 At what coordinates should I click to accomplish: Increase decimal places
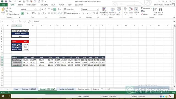coord(94,13)
